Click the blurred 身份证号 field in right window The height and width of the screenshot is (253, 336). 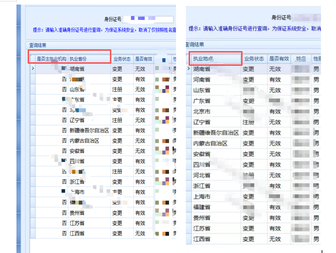tap(306, 17)
